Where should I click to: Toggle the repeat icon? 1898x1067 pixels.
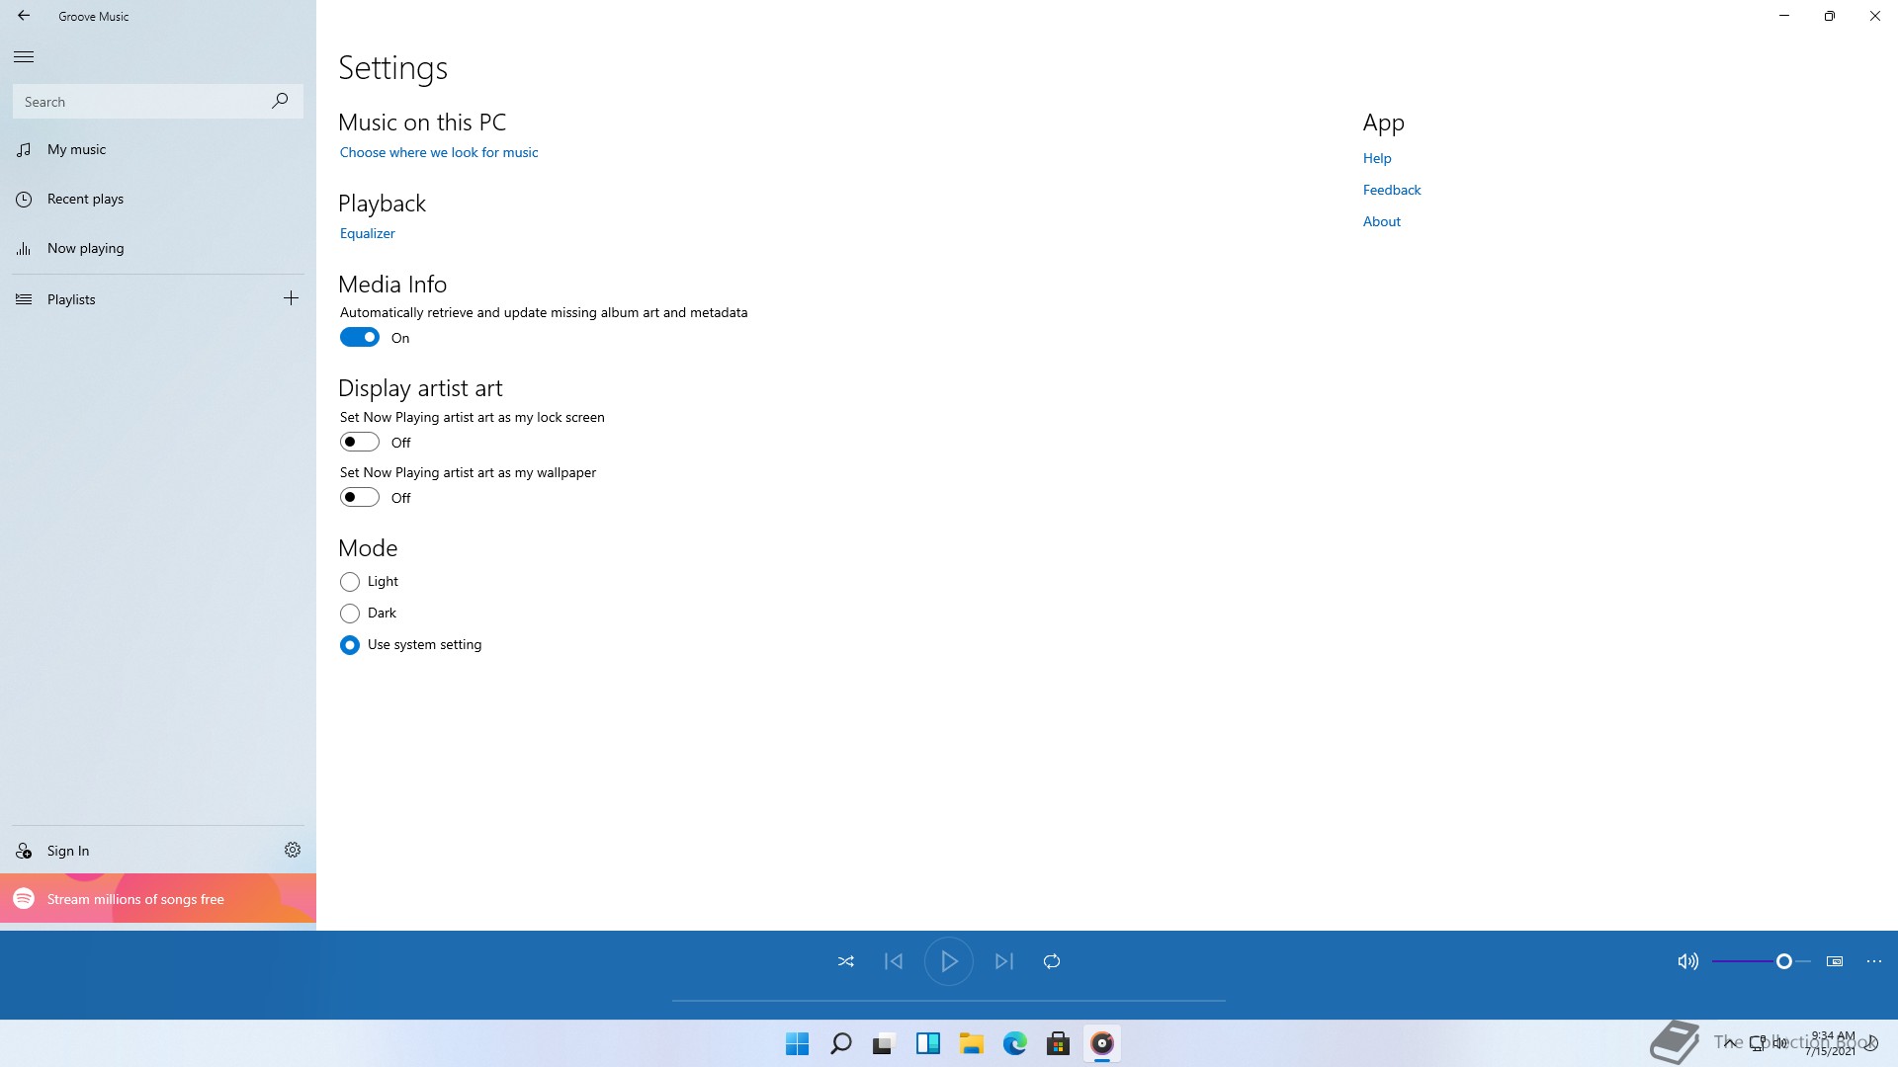pos(1052,961)
